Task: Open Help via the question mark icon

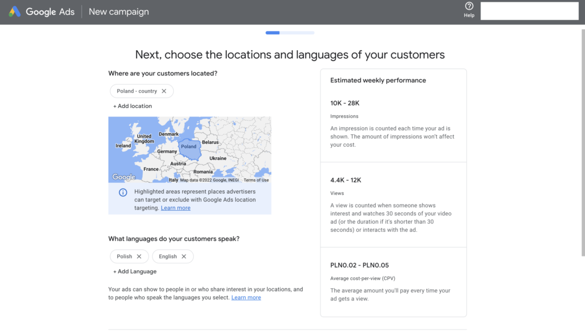Action: (x=469, y=6)
